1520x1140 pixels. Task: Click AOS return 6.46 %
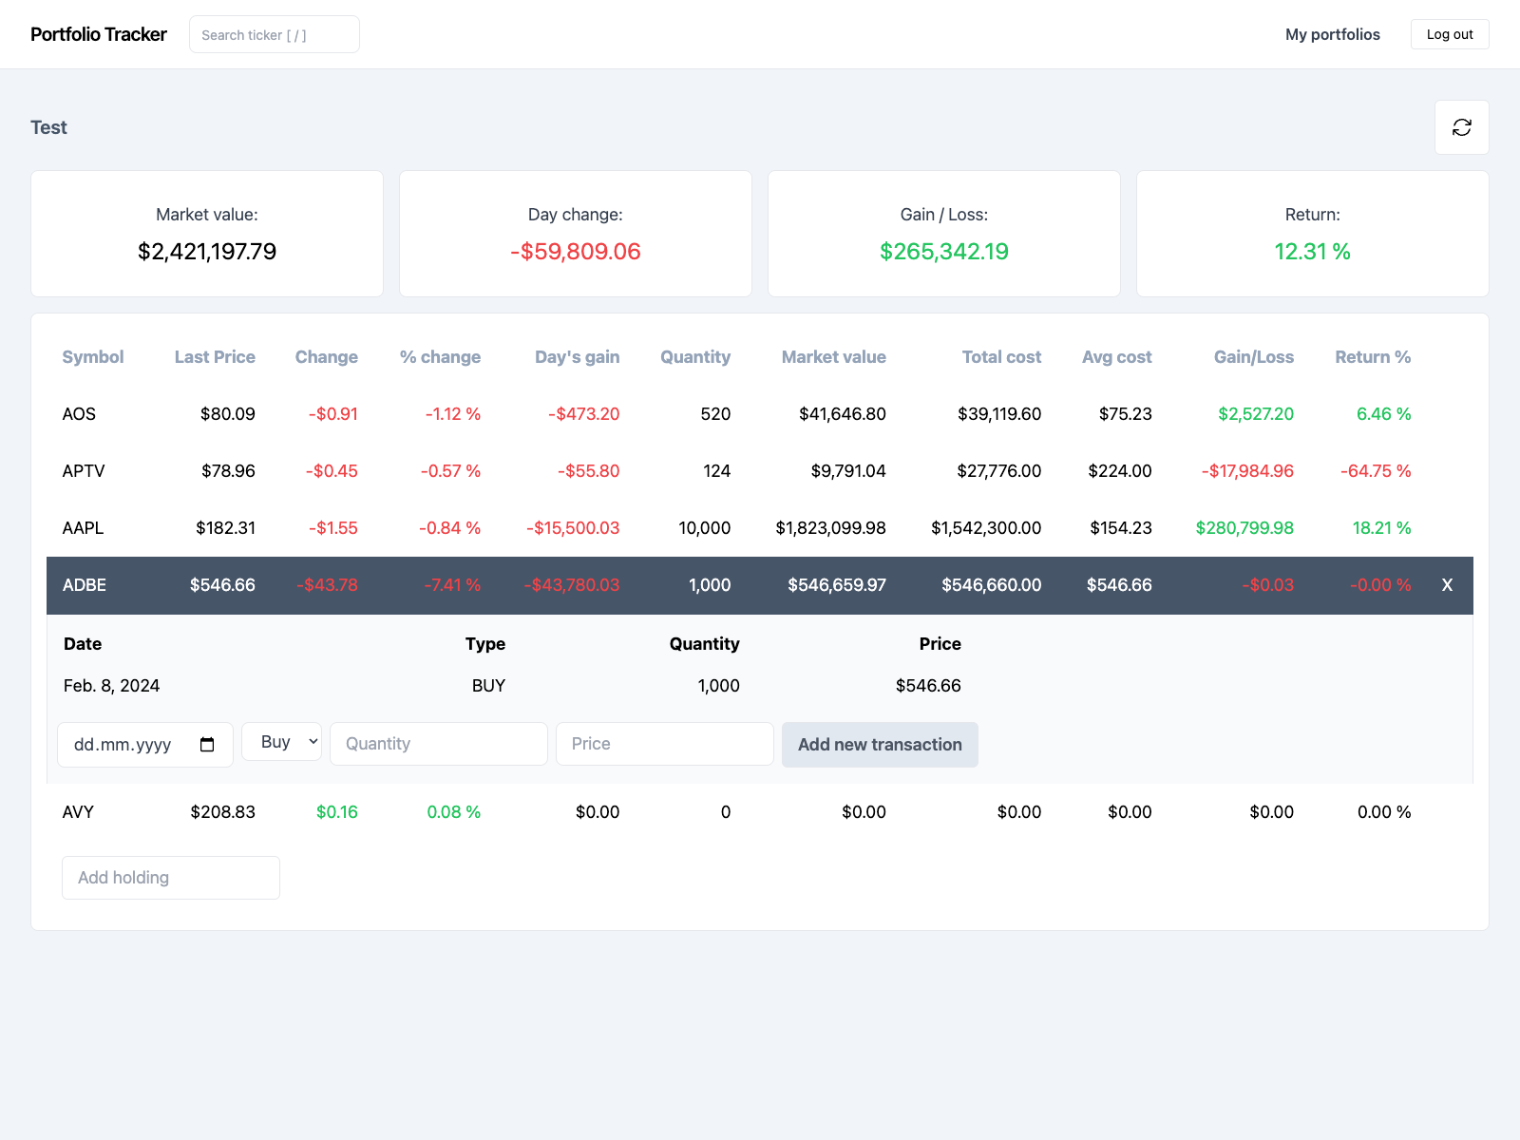(1383, 414)
